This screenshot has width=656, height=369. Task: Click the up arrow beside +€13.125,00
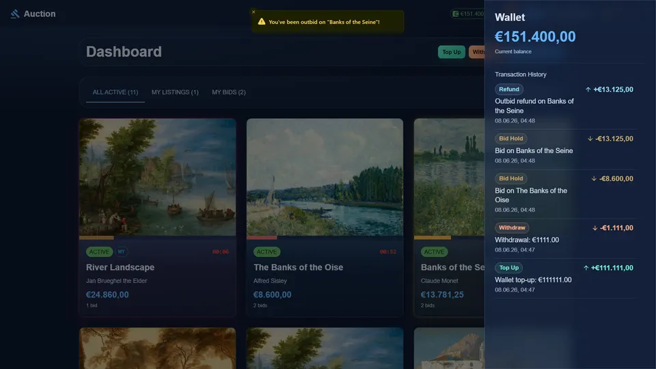click(x=588, y=90)
